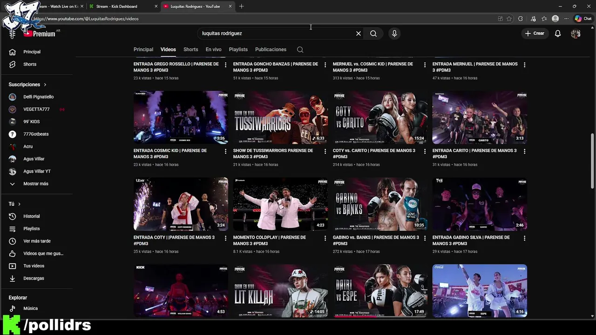596x335 pixels.
Task: Switch to the Shorts channel tab
Action: (x=190, y=49)
